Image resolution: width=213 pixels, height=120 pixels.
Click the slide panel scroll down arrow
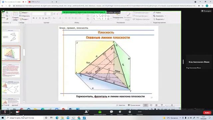coord(24,102)
